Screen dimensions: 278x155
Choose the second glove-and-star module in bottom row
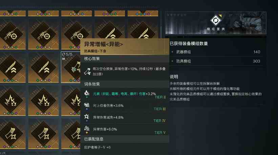coord(43,134)
